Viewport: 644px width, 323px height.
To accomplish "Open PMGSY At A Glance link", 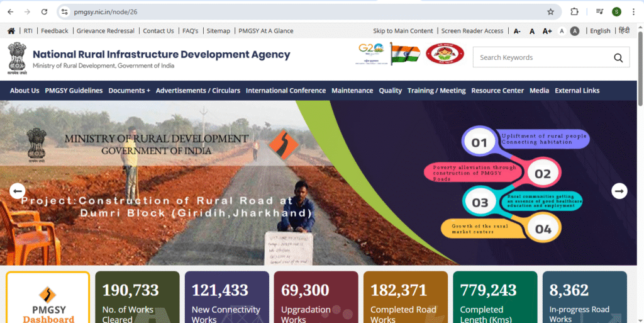I will tap(266, 31).
